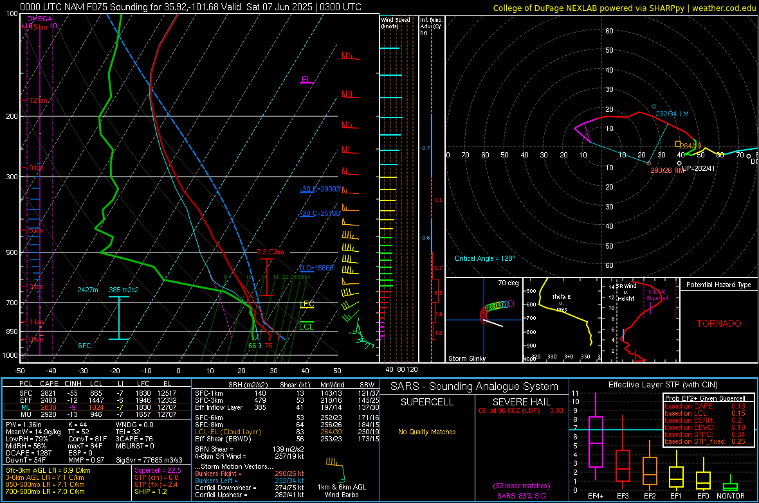Image resolution: width=759 pixels, height=503 pixels.
Task: Click the green LCL level marker
Action: point(306,326)
